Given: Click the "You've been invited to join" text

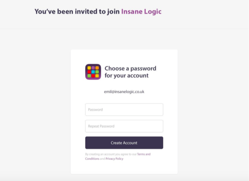Looking at the screenshot, I should 77,12.
